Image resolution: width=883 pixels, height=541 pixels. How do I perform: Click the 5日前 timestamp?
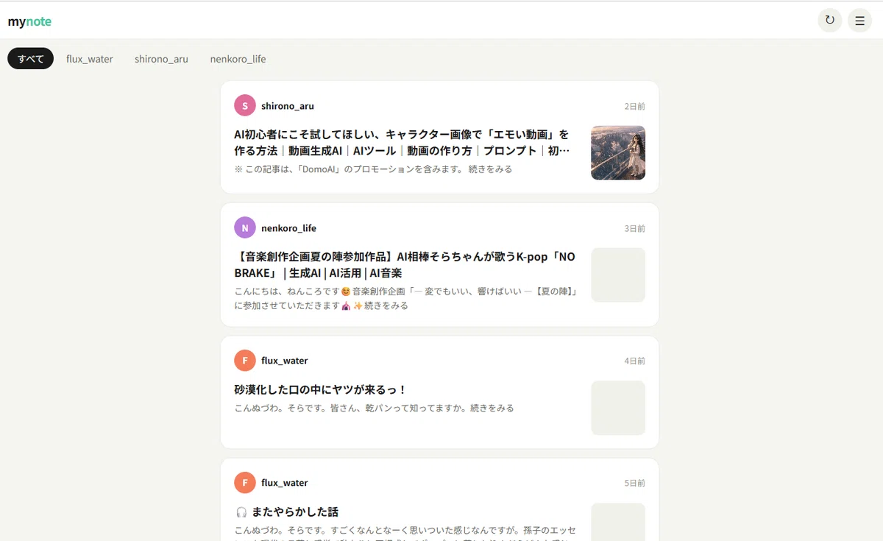(635, 484)
